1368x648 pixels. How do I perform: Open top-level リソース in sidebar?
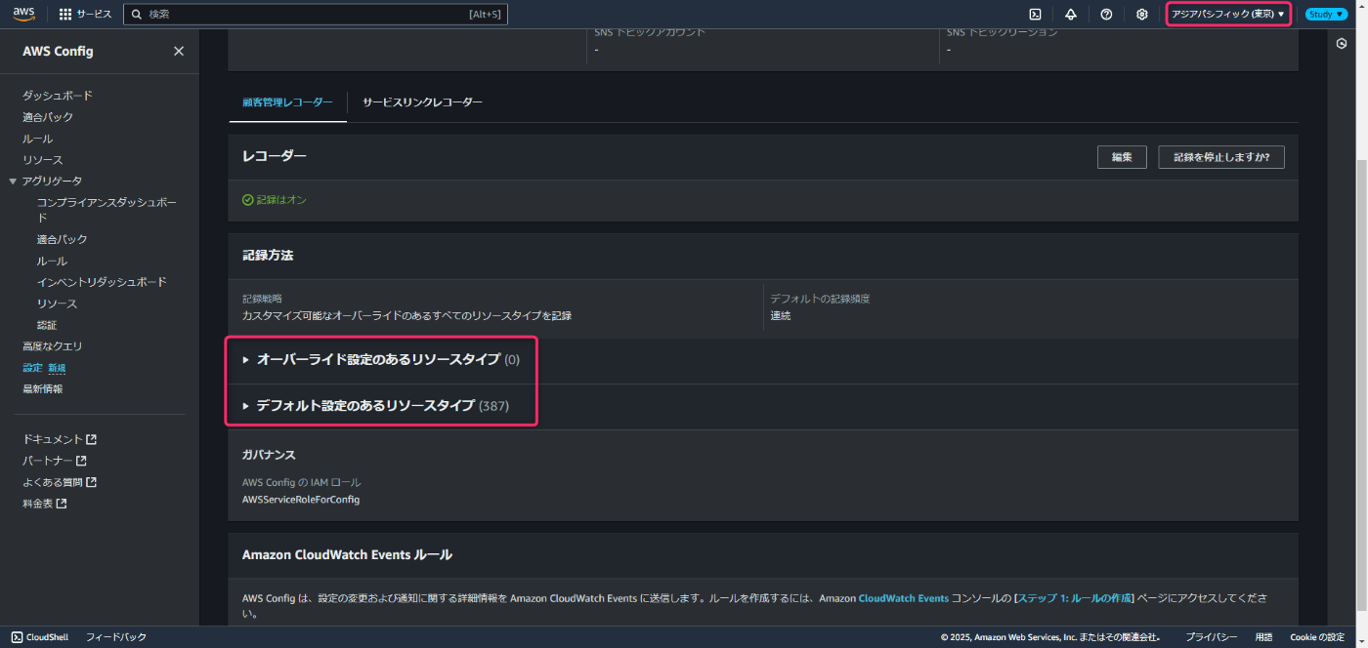[x=43, y=160]
